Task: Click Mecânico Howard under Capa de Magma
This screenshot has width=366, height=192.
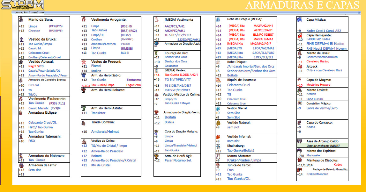Action: (314, 85)
